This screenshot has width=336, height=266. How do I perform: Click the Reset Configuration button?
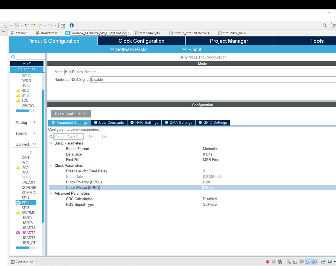click(71, 114)
